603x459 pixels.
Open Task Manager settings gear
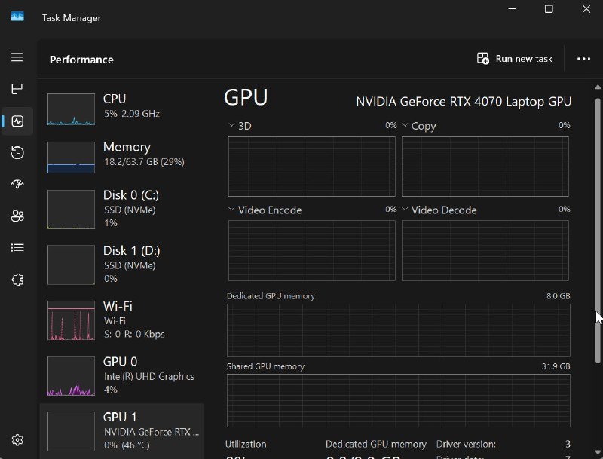click(17, 440)
